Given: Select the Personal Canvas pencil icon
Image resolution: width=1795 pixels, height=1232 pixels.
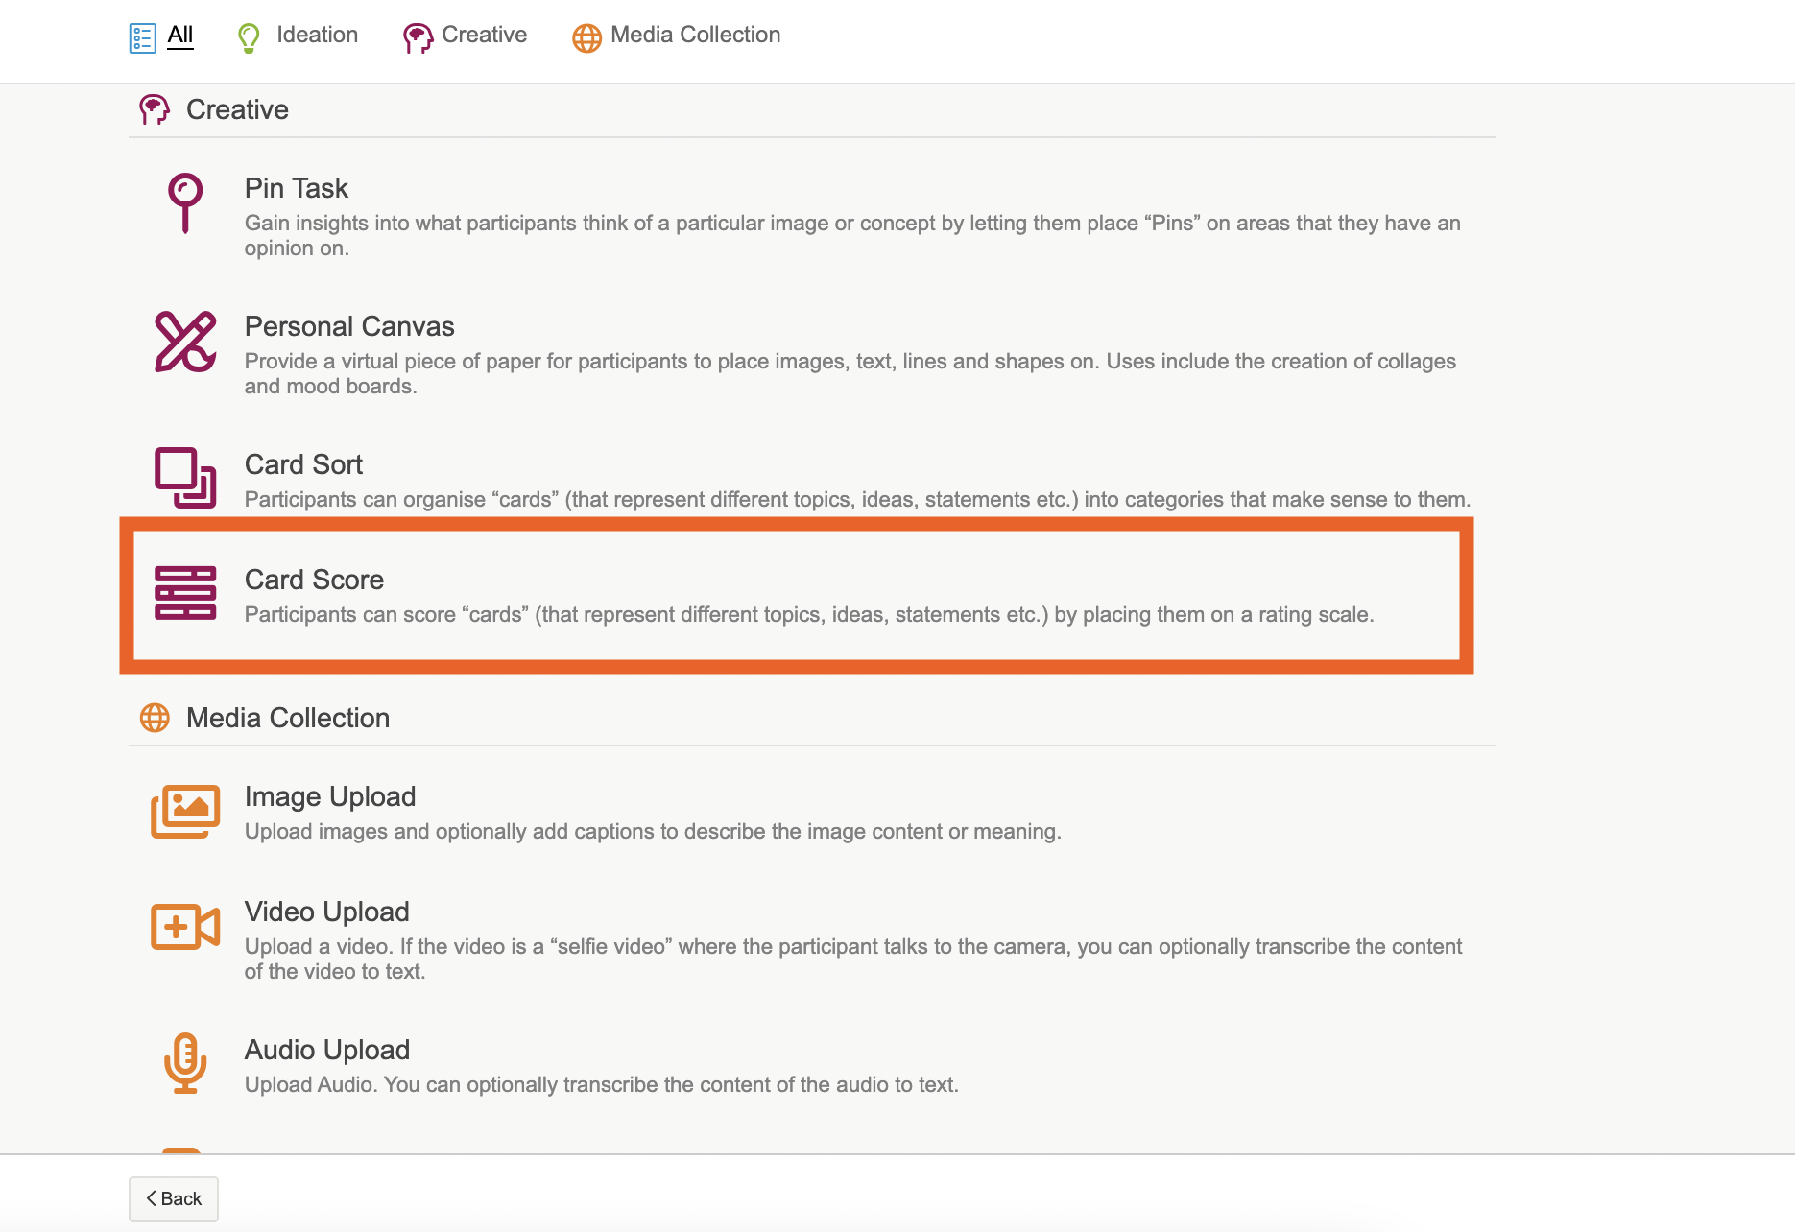Looking at the screenshot, I should (185, 342).
